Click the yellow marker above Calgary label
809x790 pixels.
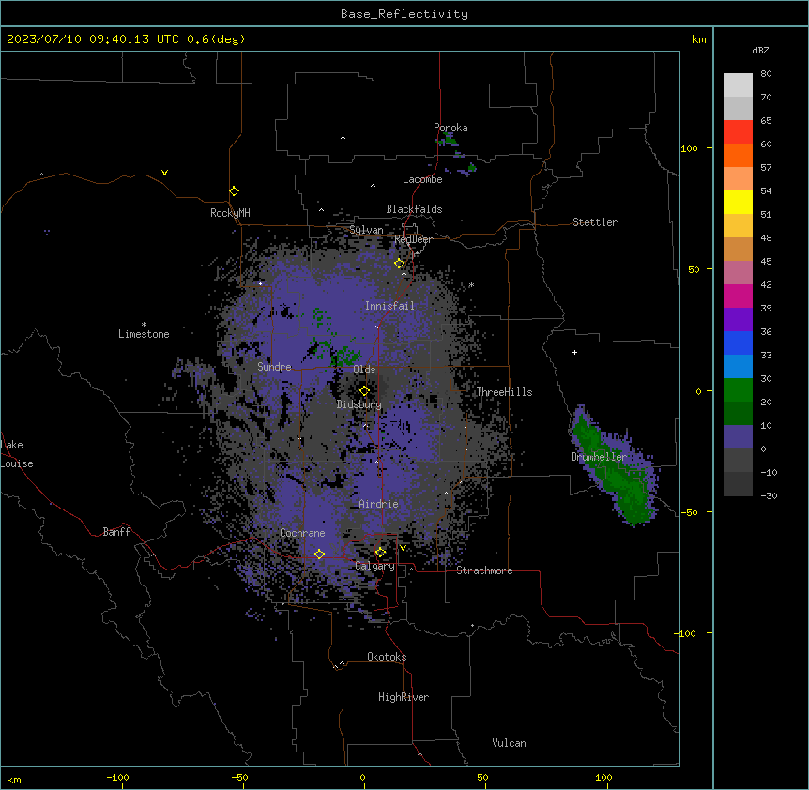(380, 553)
